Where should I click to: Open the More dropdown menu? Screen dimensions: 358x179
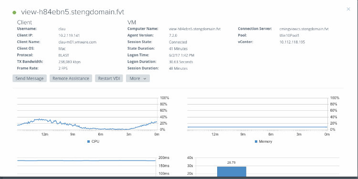coord(137,78)
